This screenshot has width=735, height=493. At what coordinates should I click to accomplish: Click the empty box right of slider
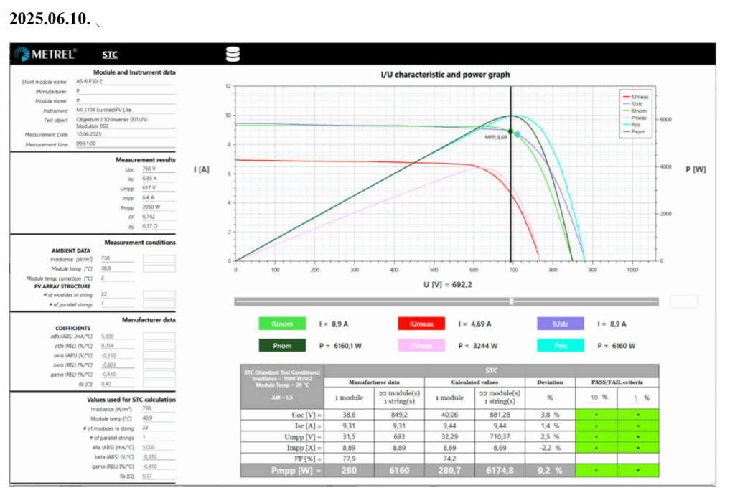683,301
